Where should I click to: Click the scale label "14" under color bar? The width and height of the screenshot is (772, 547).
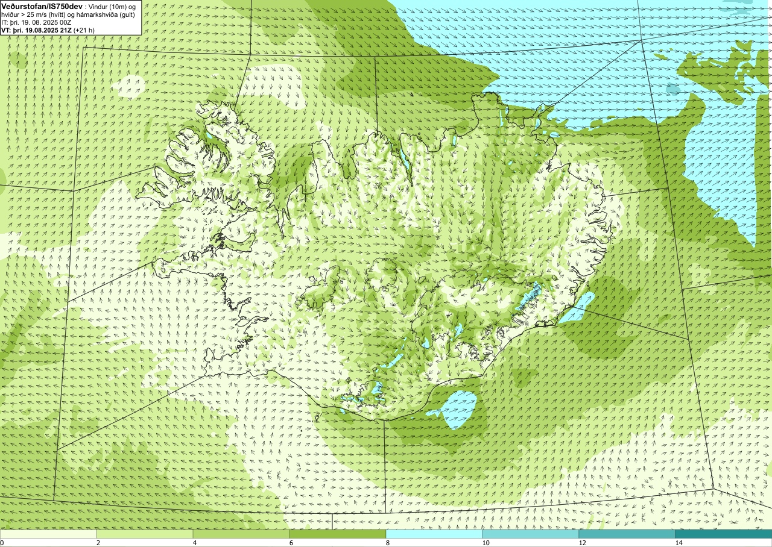coord(679,543)
